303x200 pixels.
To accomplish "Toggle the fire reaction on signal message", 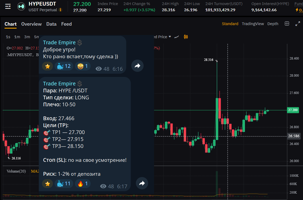I will (83, 183).
